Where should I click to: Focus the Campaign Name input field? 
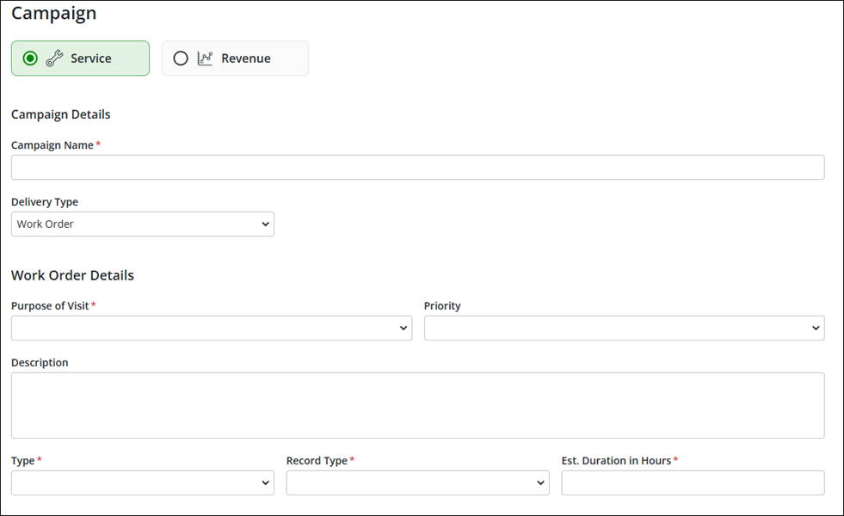coord(417,168)
